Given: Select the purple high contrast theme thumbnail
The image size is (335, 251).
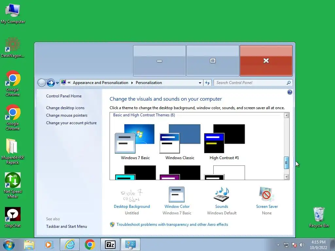Looking at the screenshot, I should point(180,173).
